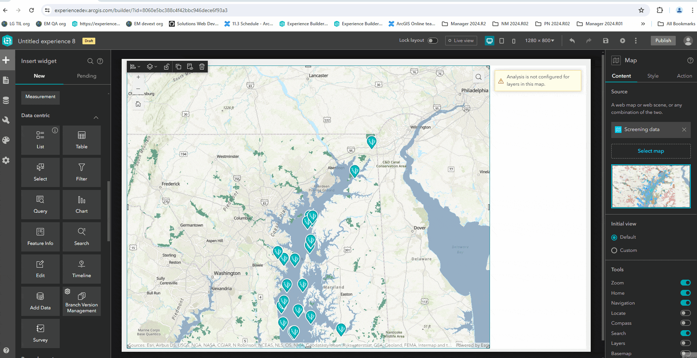
Task: Disable the Zoom tool toggle
Action: click(685, 283)
